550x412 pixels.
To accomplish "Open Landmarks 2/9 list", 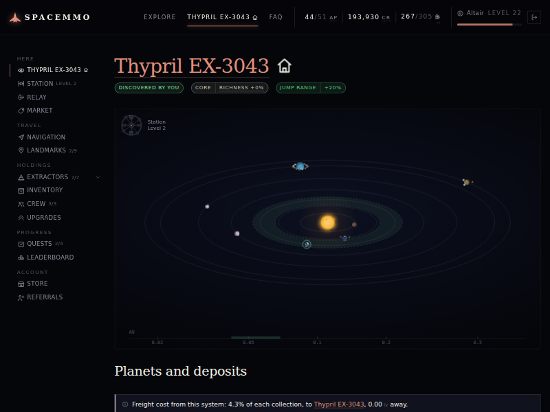I will point(47,150).
